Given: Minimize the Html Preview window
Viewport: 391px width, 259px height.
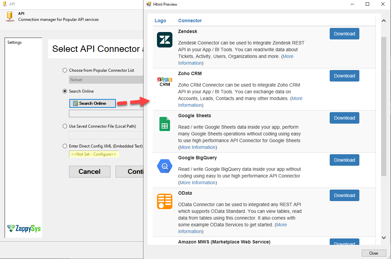Looking at the screenshot, I should (x=352, y=4).
